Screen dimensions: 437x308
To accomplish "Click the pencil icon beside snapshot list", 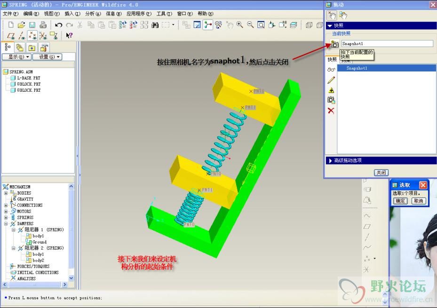I will coord(331,80).
